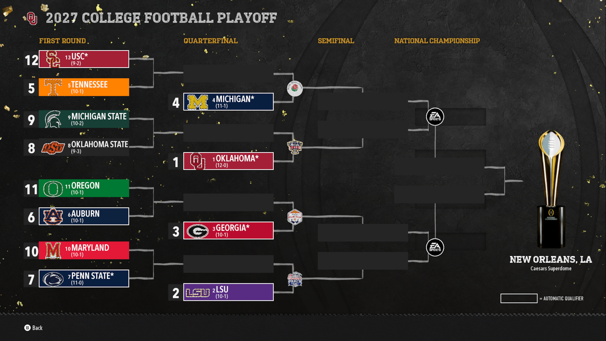Screen dimensions: 606x341
Task: Click the Oklahoma logo beside the title
Action: point(32,18)
